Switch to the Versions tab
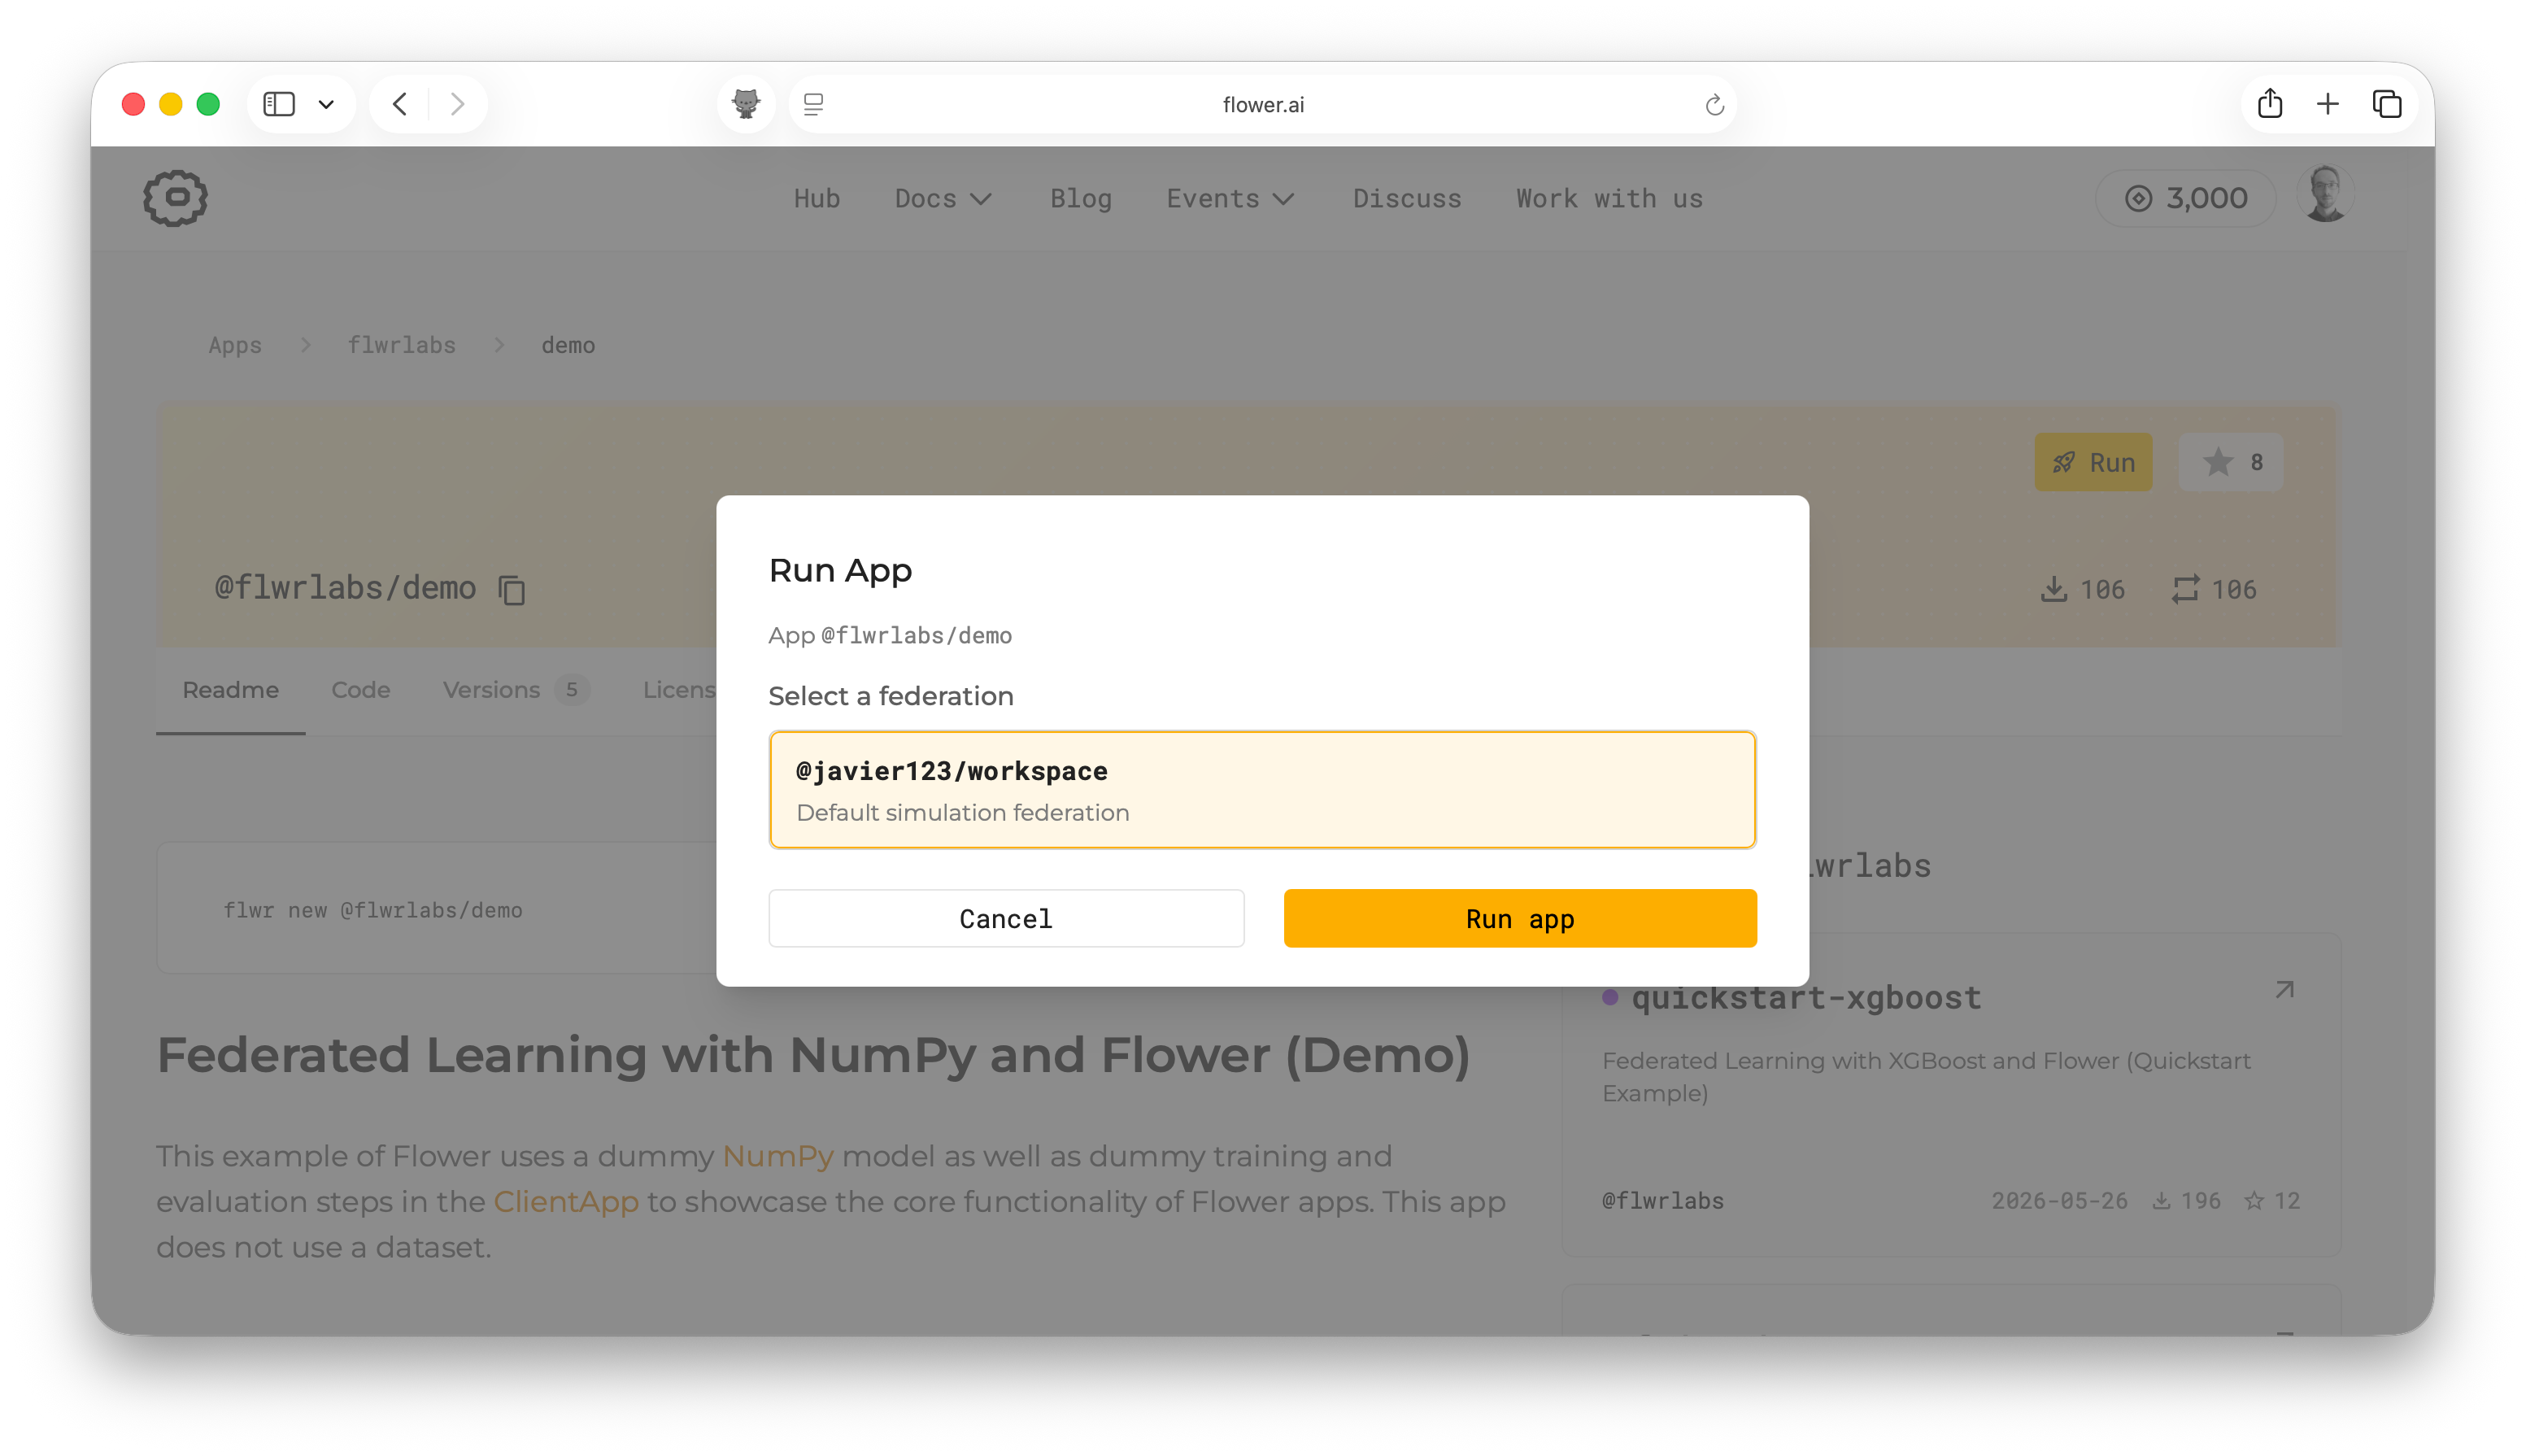This screenshot has height=1456, width=2526. click(516, 690)
